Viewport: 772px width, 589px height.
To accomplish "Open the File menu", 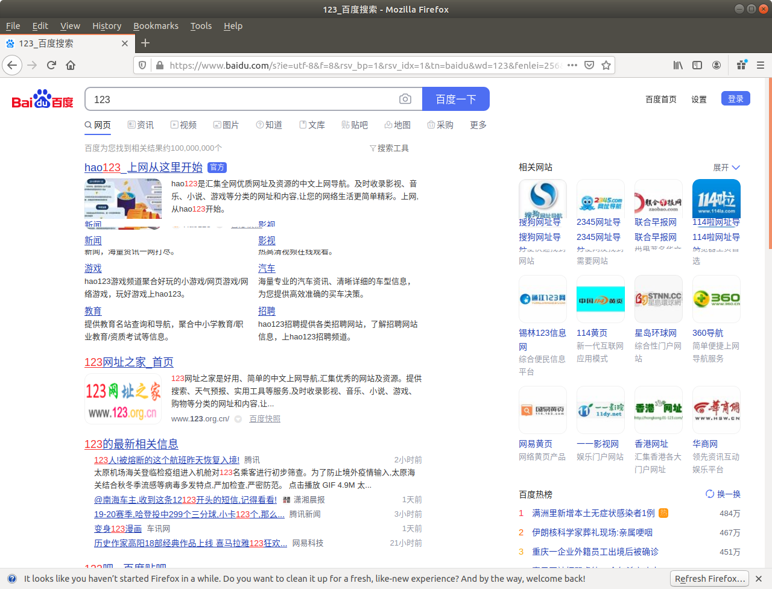I will pyautogui.click(x=13, y=26).
